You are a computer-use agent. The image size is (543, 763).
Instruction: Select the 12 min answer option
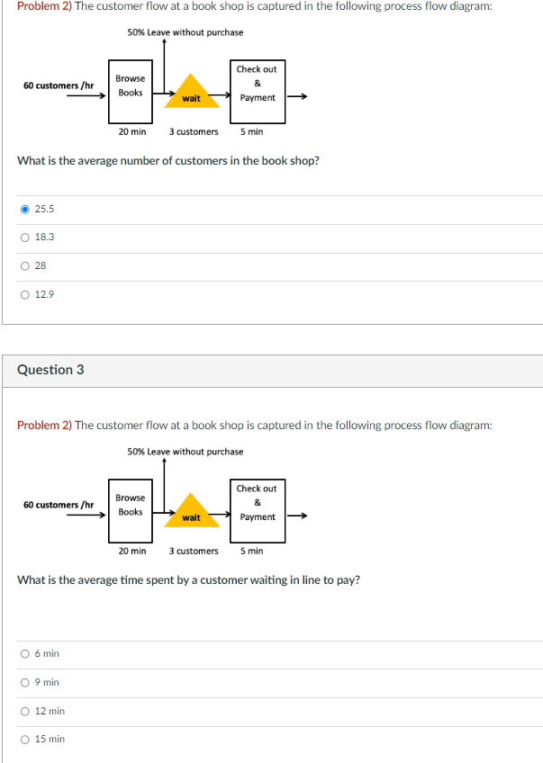tap(24, 711)
